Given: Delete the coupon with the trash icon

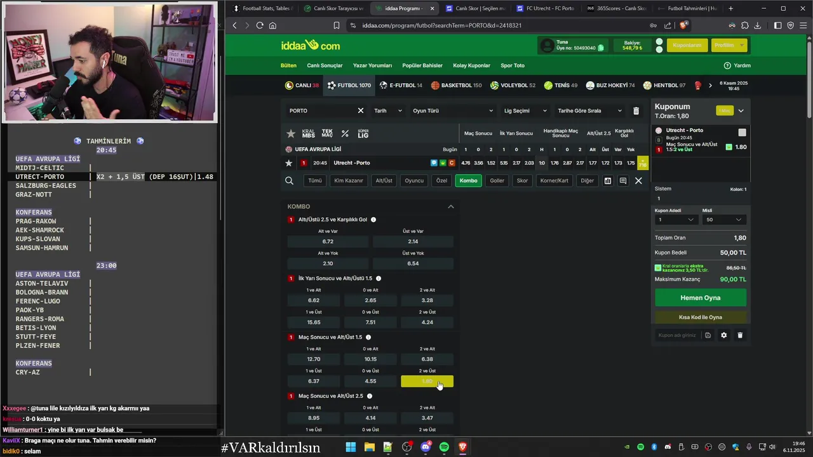Looking at the screenshot, I should 740,335.
